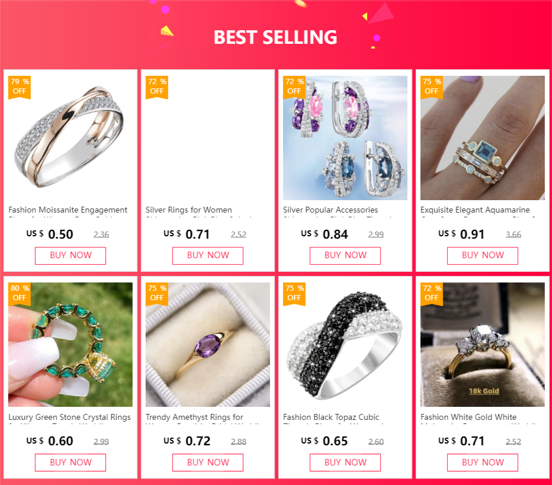Buy the Fashion Black Topaz Cubic ring
The width and height of the screenshot is (552, 485).
click(x=345, y=462)
